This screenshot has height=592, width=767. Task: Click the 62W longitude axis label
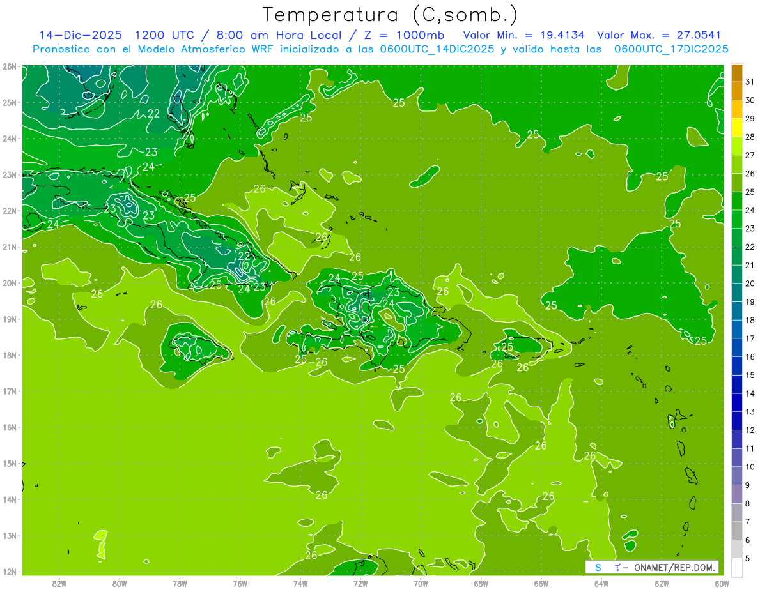(x=662, y=583)
